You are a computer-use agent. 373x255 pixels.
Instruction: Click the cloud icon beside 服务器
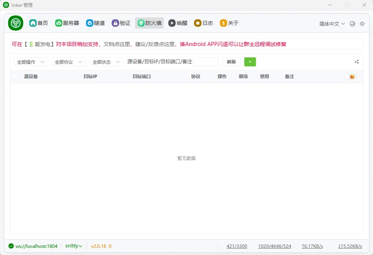(x=59, y=23)
